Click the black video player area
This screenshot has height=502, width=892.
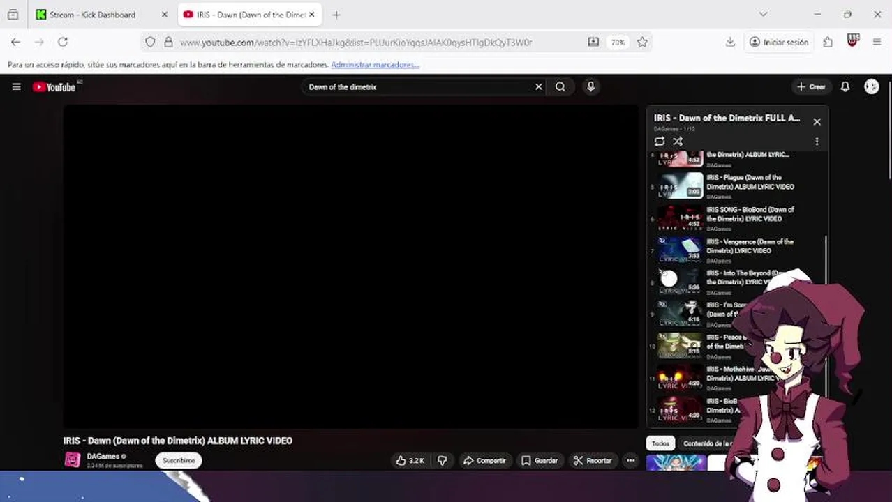pos(350,266)
